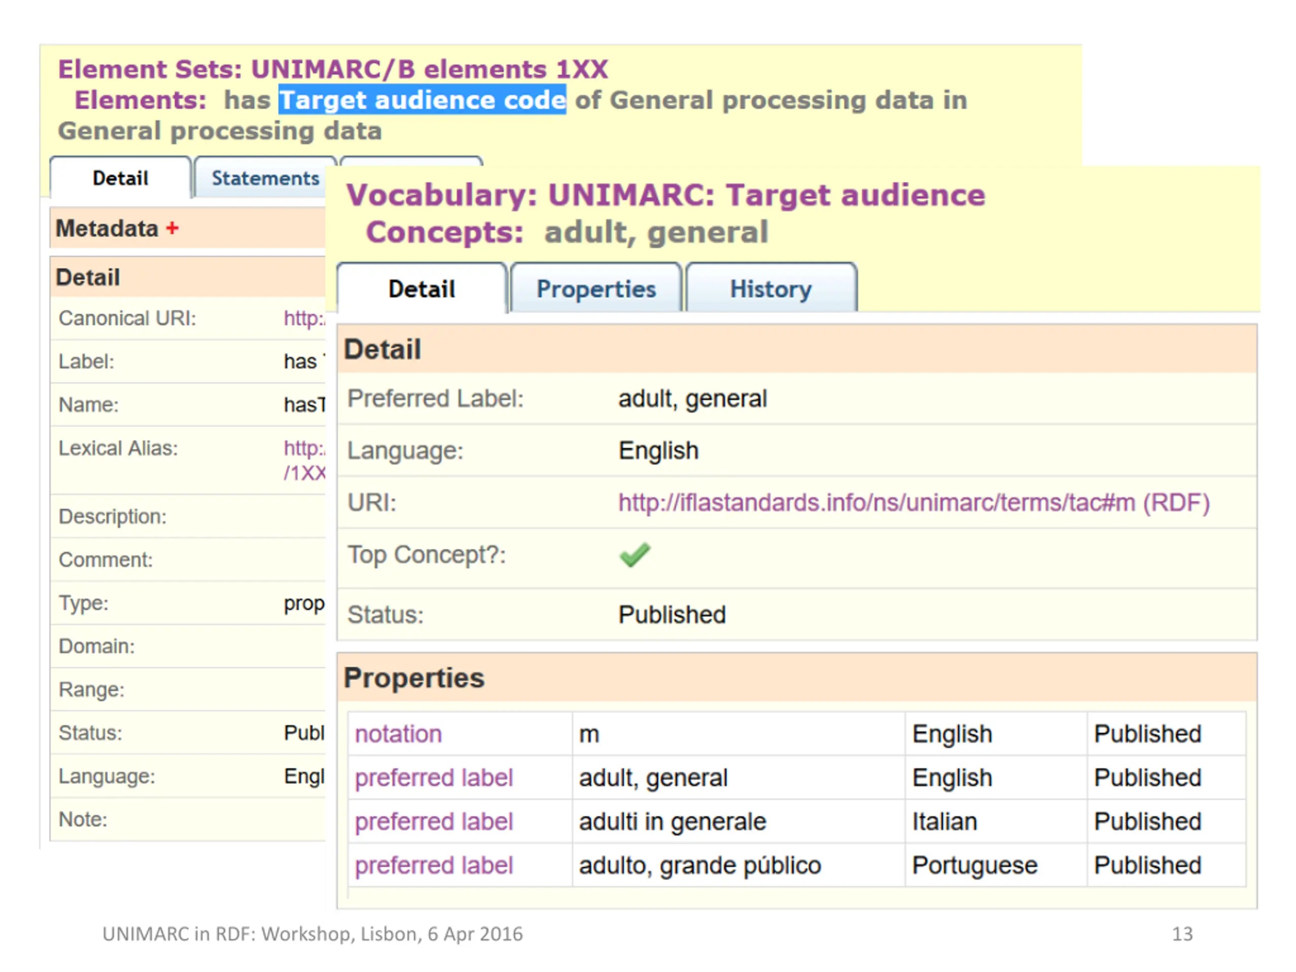1296x972 pixels.
Task: Select the adulti in generale cell
Action: coord(738,822)
